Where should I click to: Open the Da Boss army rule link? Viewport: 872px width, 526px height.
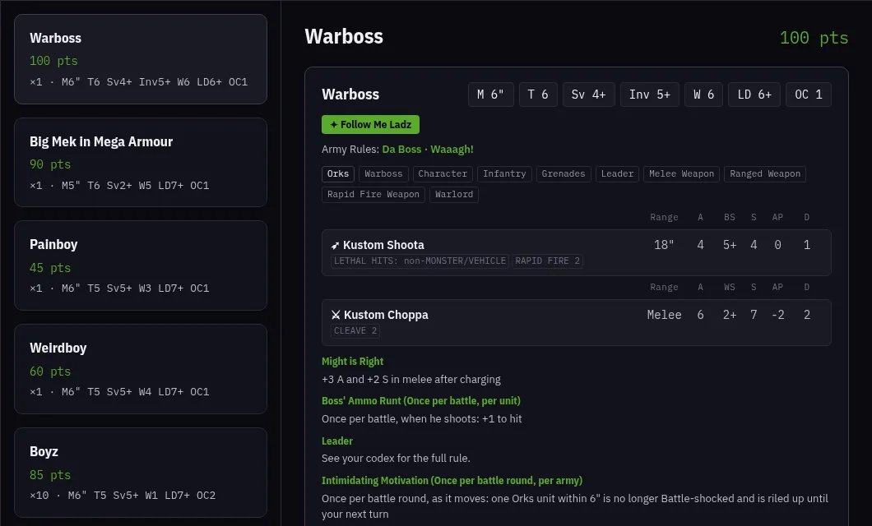click(401, 150)
